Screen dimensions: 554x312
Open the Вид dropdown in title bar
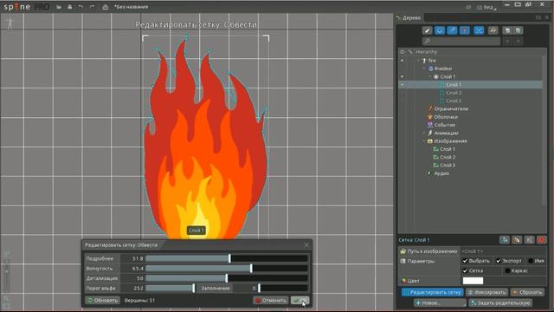pyautogui.click(x=486, y=7)
